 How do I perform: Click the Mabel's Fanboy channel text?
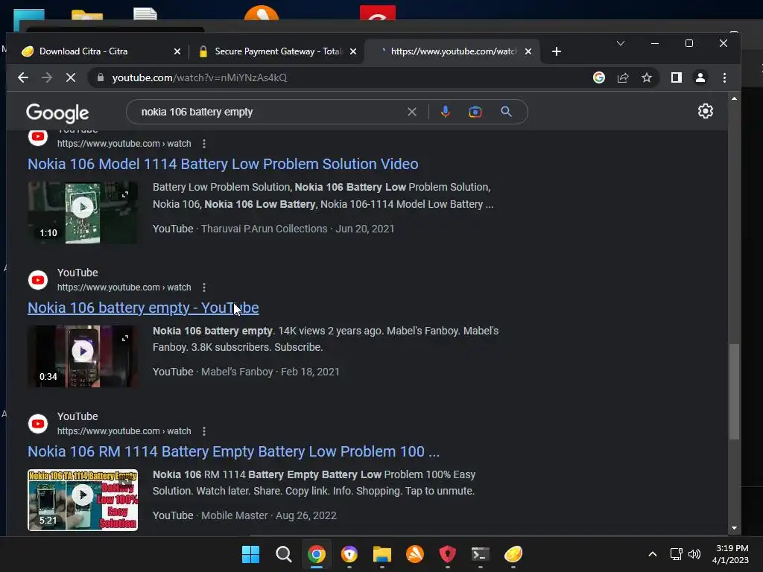(x=237, y=372)
